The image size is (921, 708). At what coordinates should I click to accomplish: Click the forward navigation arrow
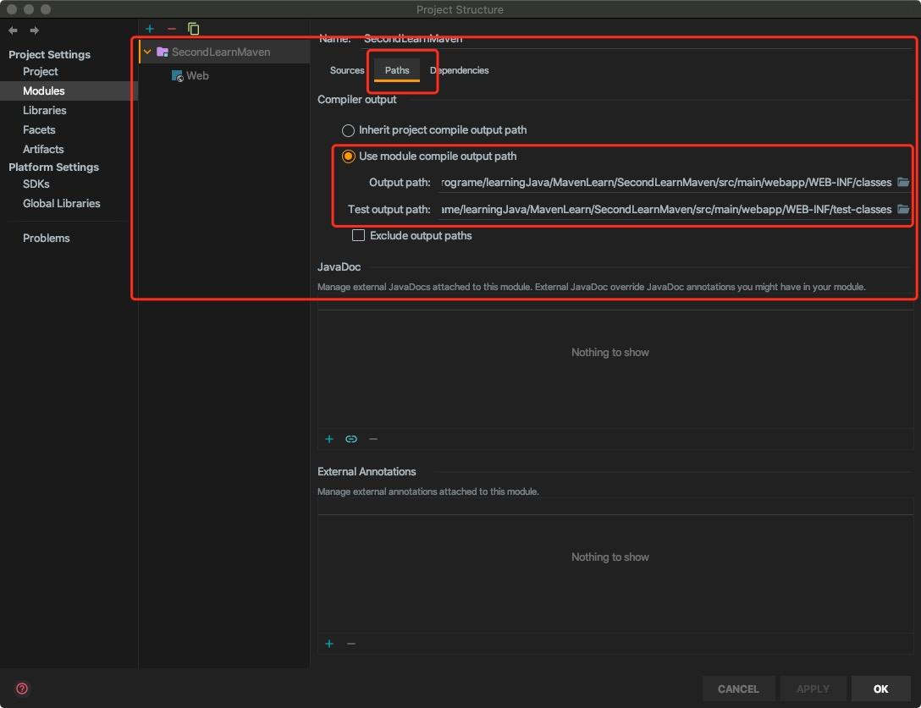[x=35, y=30]
